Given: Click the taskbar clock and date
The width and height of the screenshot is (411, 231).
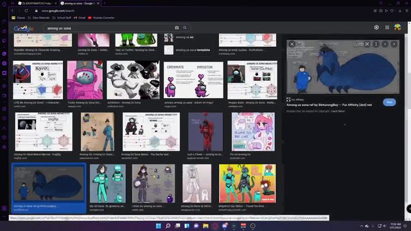Looking at the screenshot, I should tap(396, 226).
